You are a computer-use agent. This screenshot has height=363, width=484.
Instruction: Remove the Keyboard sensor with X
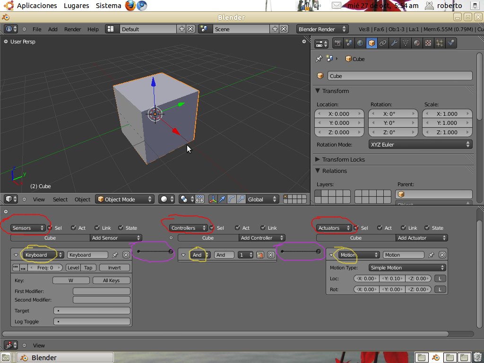(126, 255)
